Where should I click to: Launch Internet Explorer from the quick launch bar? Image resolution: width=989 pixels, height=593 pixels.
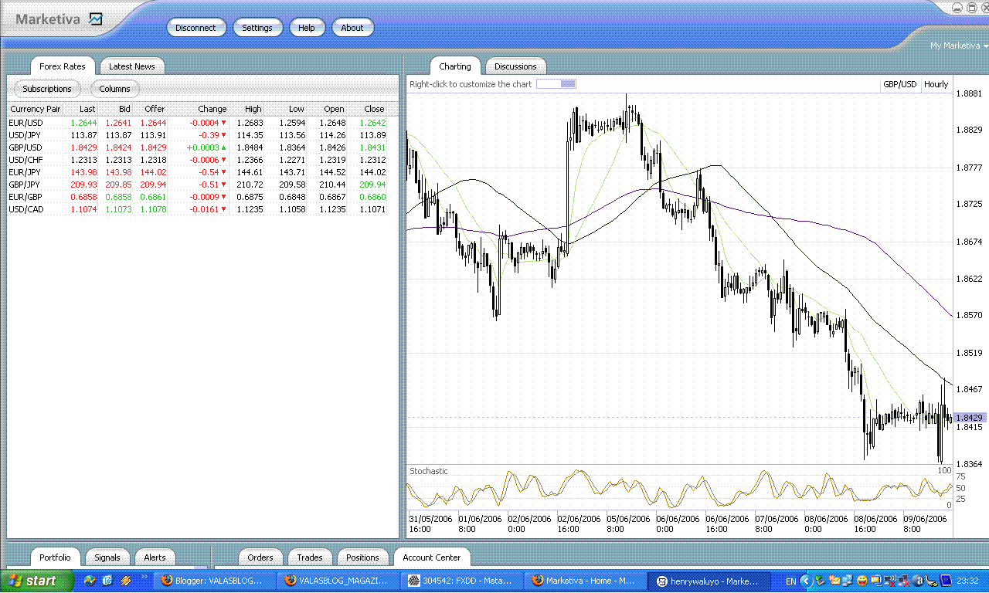(107, 581)
